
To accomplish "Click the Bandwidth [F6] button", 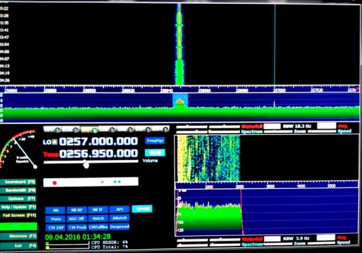I will [x=18, y=190].
